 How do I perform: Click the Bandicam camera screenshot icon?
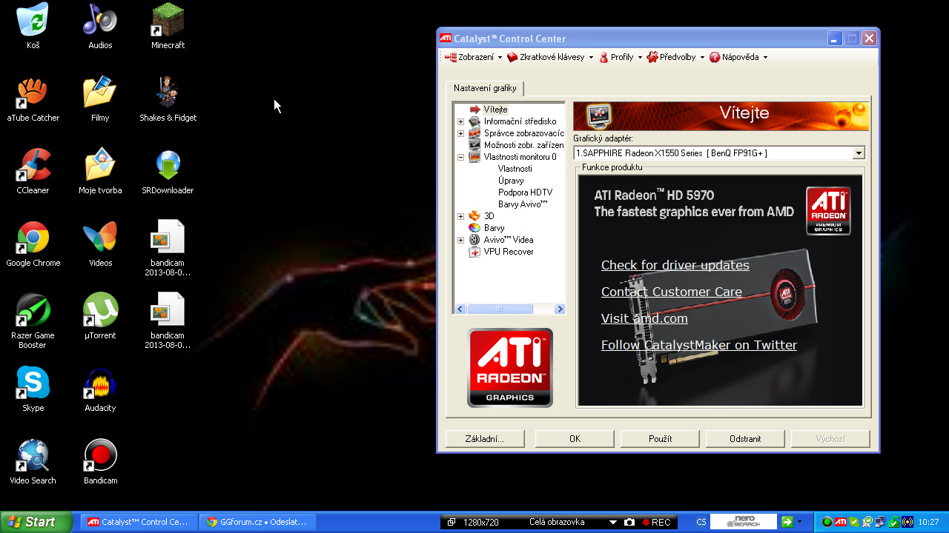[x=629, y=522]
